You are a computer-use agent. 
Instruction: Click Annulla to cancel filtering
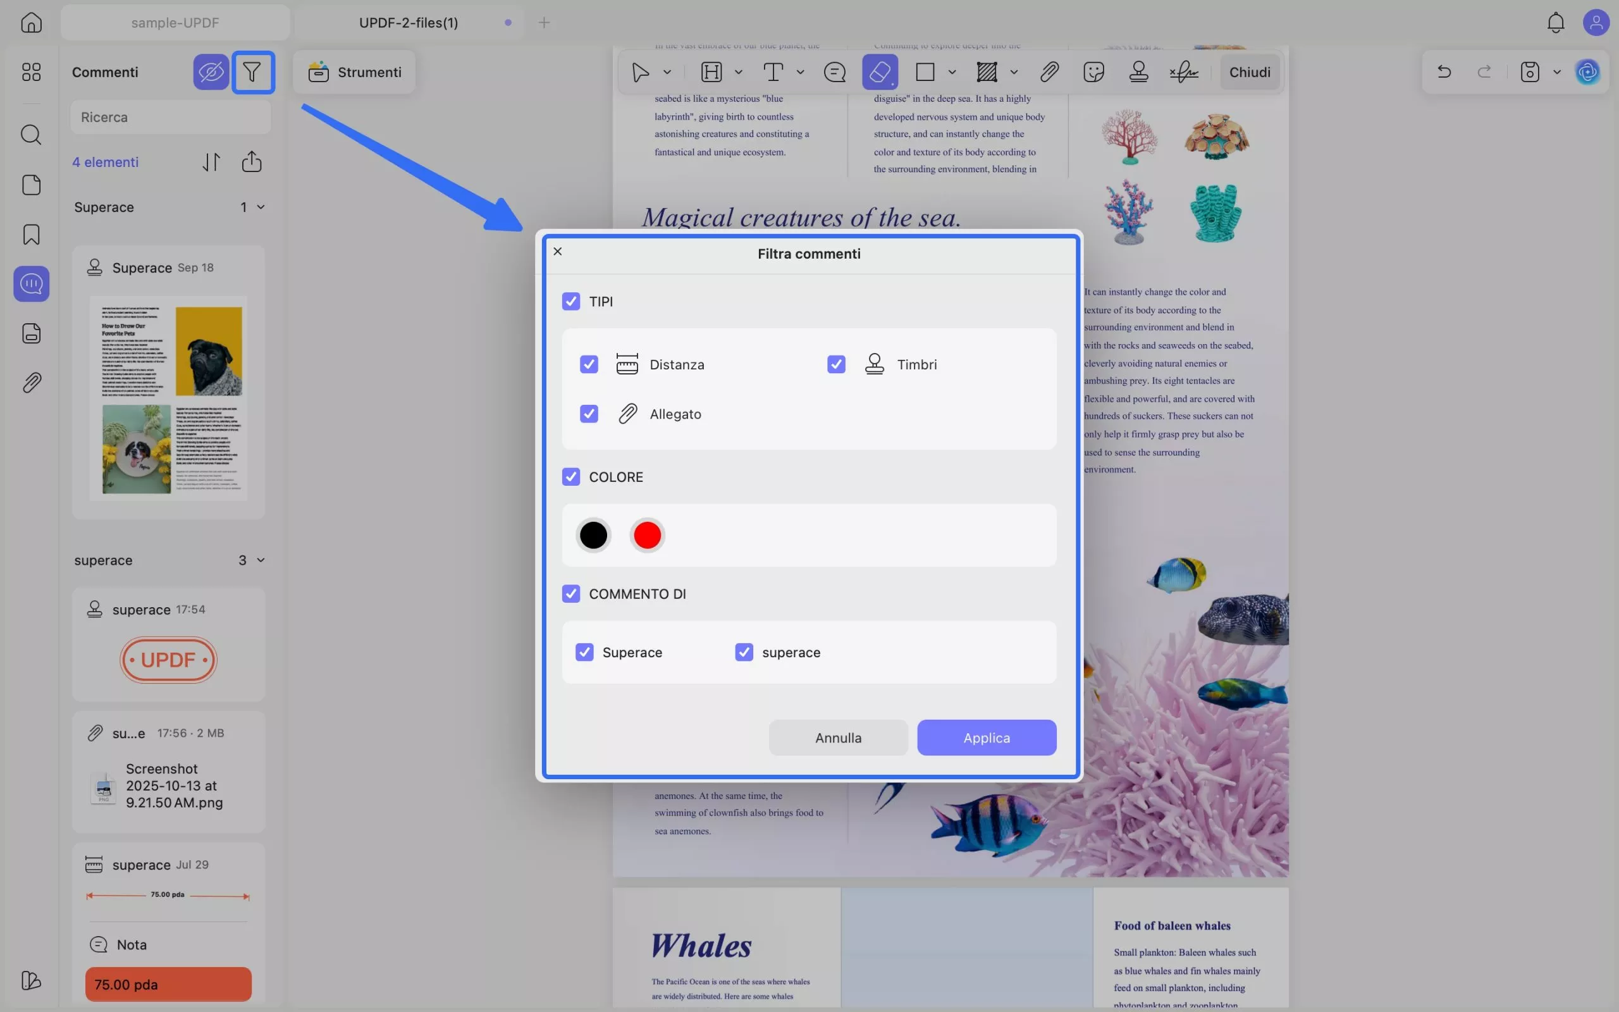(837, 737)
